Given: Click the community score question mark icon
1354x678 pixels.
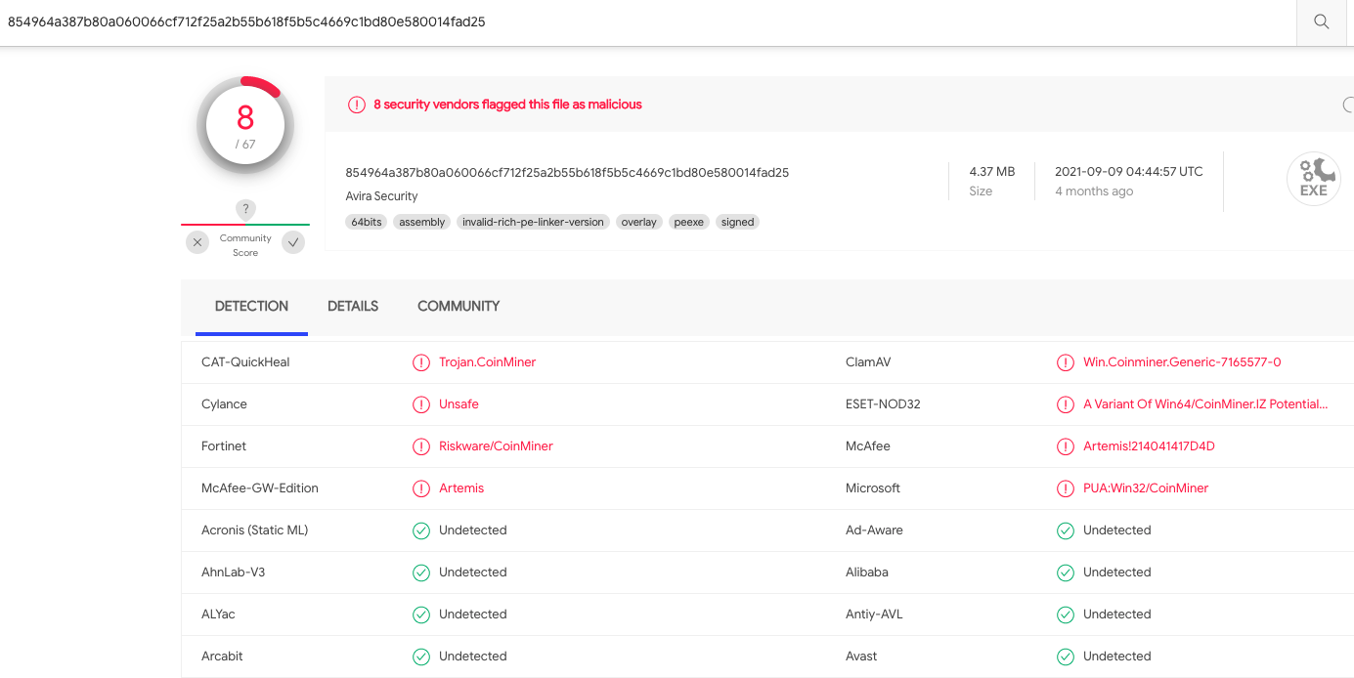Looking at the screenshot, I should [x=245, y=209].
